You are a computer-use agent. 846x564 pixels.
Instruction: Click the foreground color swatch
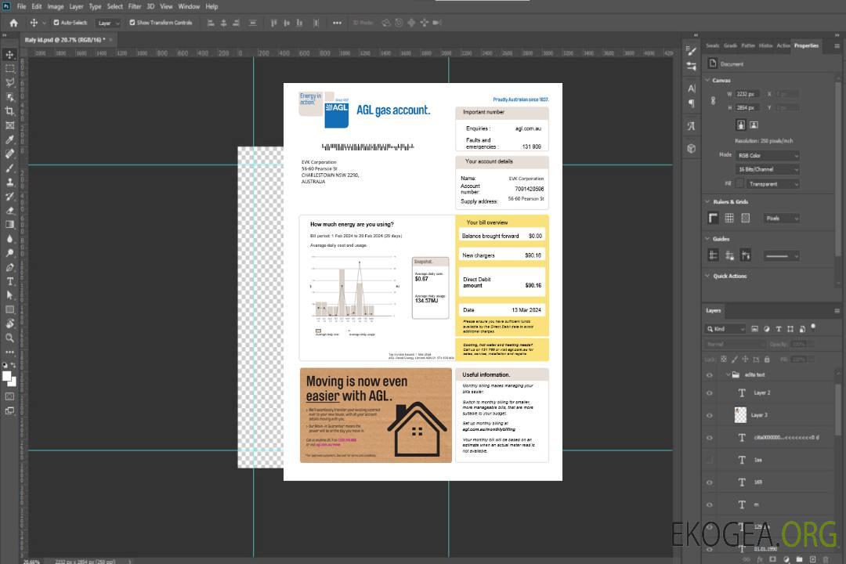7,376
